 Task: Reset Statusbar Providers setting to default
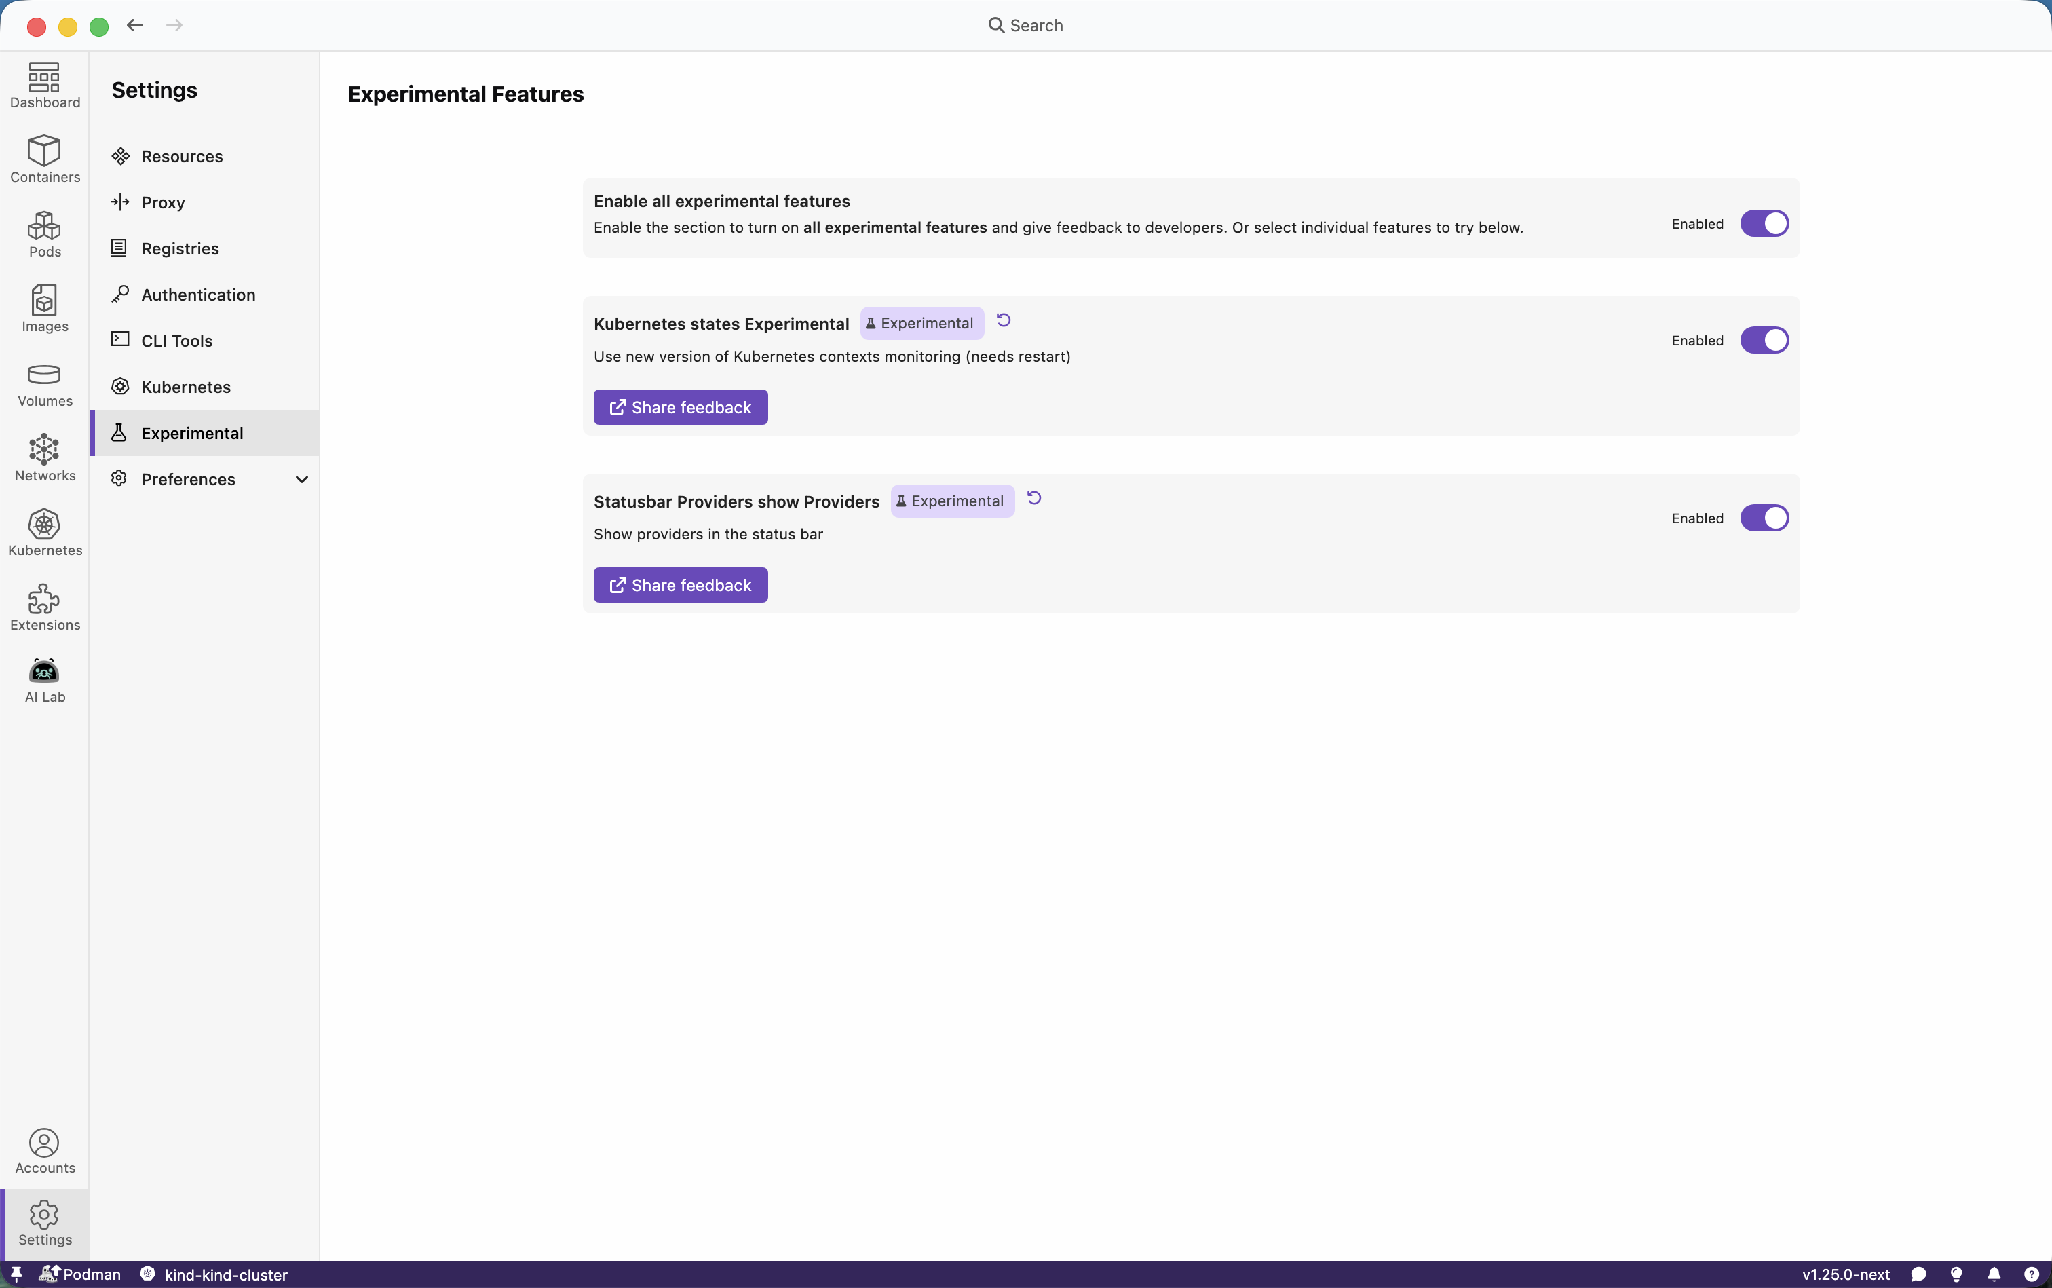click(x=1034, y=498)
